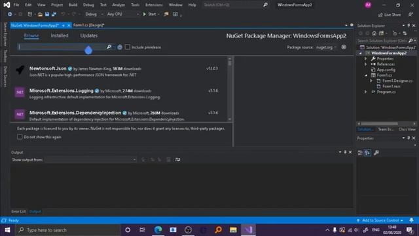
Task: Open Package source nuget.org dropdown
Action: (326, 47)
